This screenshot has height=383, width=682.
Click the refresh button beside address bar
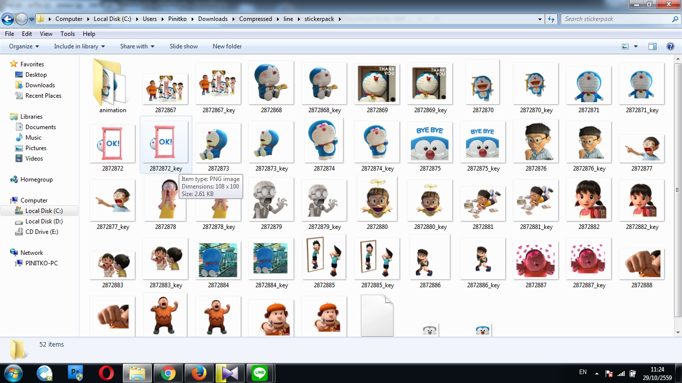click(x=551, y=19)
